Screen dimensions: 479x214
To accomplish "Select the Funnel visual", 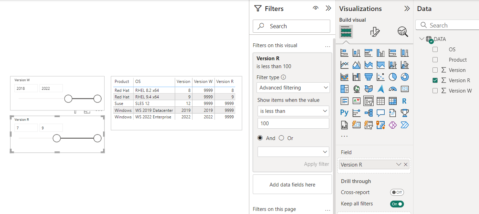I will pyautogui.click(x=368, y=76).
